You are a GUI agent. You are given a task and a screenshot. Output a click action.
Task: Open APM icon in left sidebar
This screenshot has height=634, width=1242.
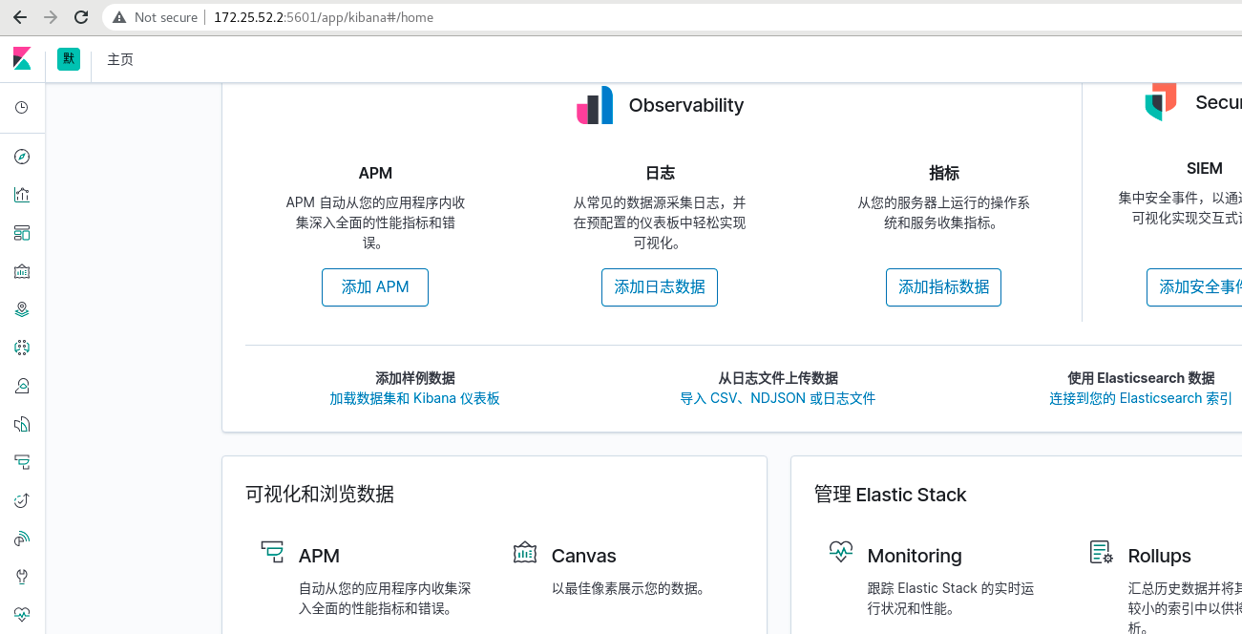coord(22,462)
